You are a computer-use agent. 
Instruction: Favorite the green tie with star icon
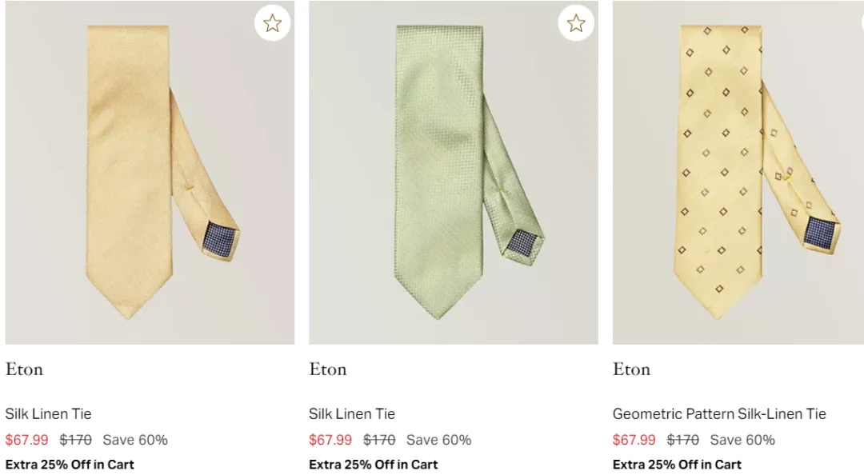(576, 23)
